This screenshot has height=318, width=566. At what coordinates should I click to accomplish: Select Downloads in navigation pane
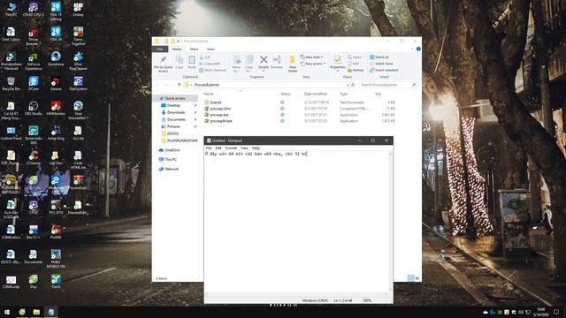(x=176, y=112)
